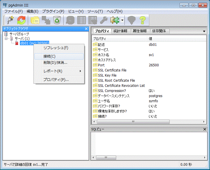
Task: Select the SSL Compression? row
Action: tap(149, 91)
